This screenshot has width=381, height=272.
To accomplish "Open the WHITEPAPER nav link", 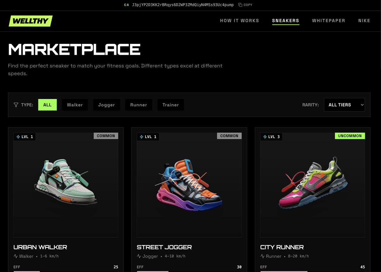I will click(x=329, y=21).
